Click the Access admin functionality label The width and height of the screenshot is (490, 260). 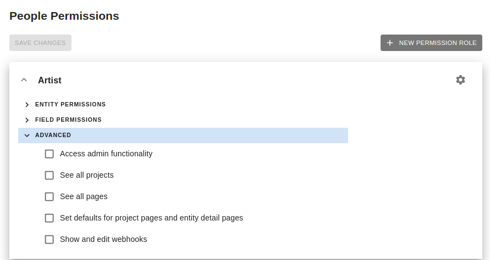pyautogui.click(x=106, y=154)
